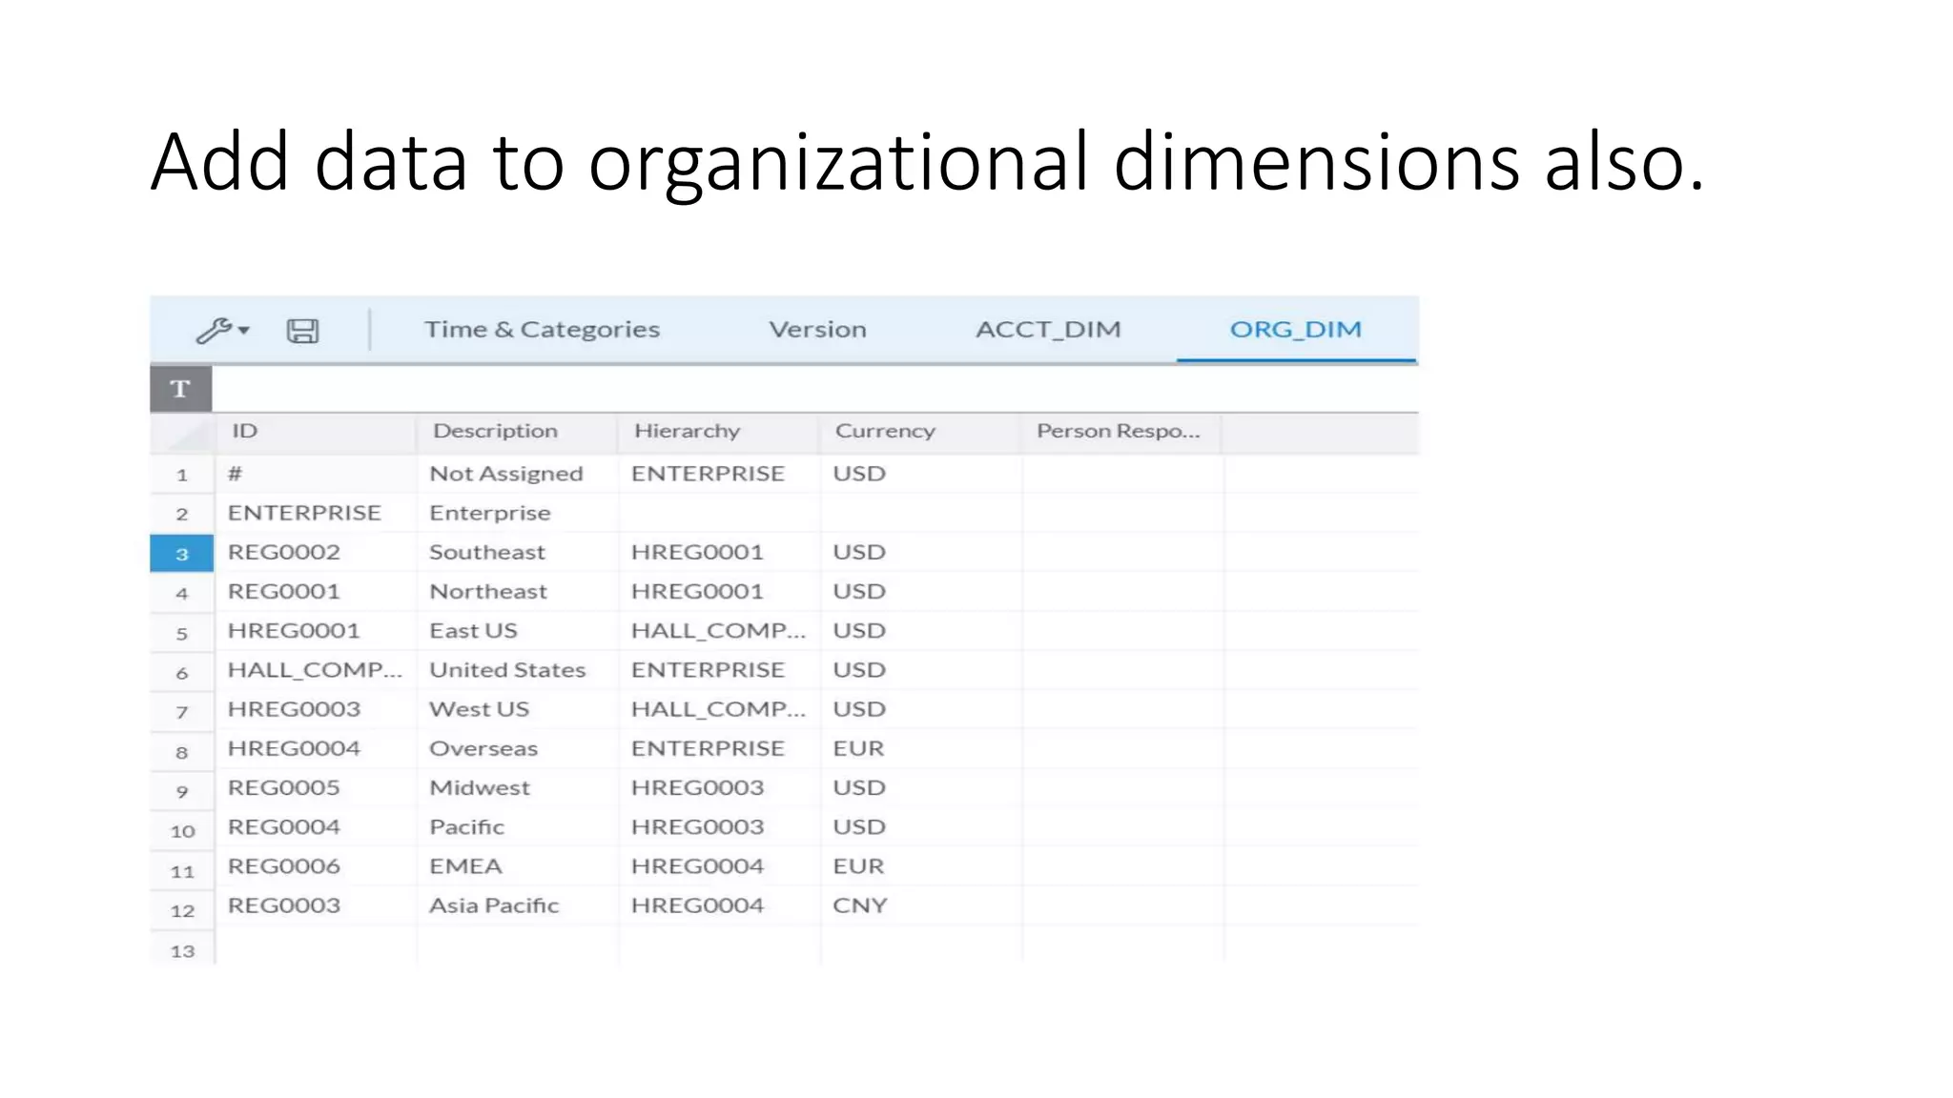
Task: Click the 'Enterprise' description cell
Action: [x=517, y=513]
